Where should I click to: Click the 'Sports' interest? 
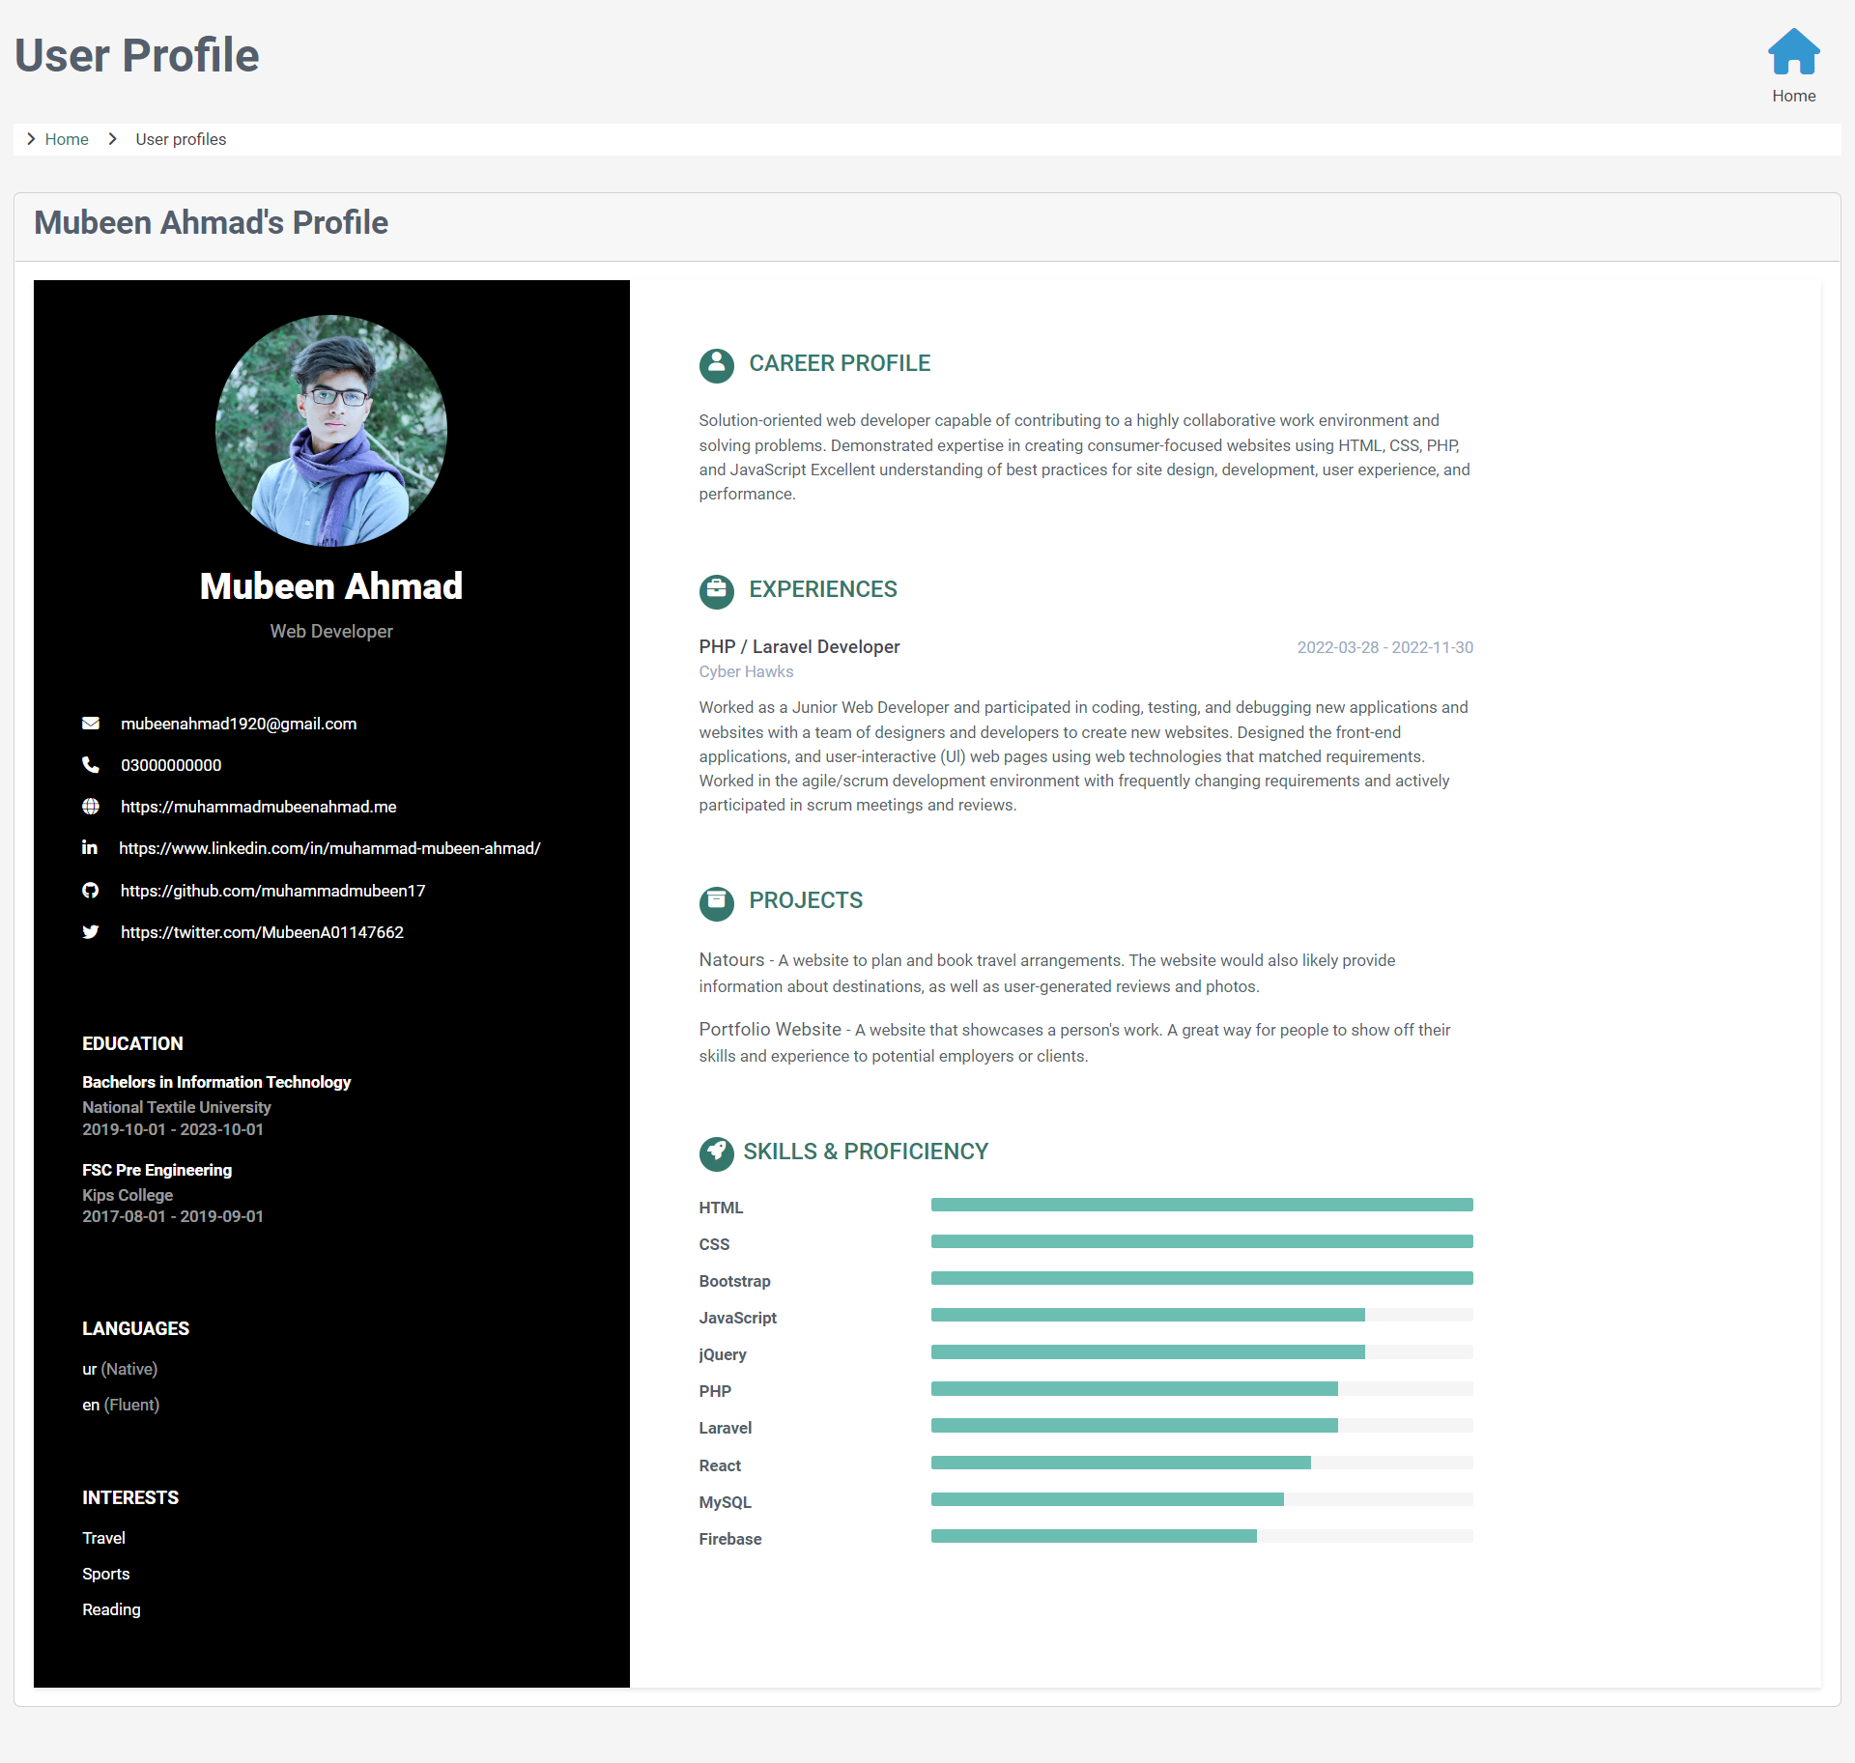105,1574
